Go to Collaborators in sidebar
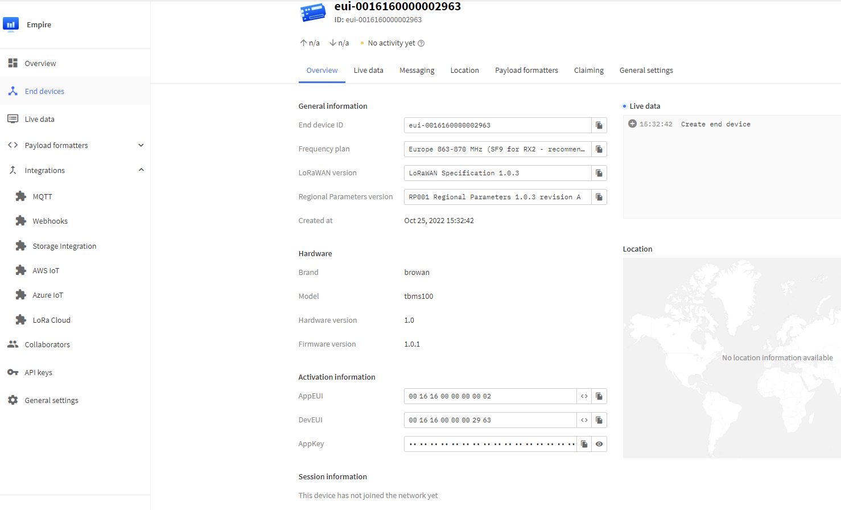Image resolution: width=841 pixels, height=510 pixels. (47, 344)
